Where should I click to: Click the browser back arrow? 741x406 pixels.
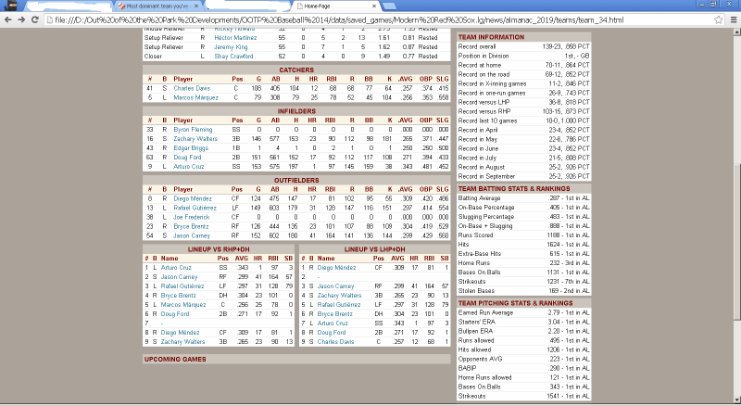[8, 19]
